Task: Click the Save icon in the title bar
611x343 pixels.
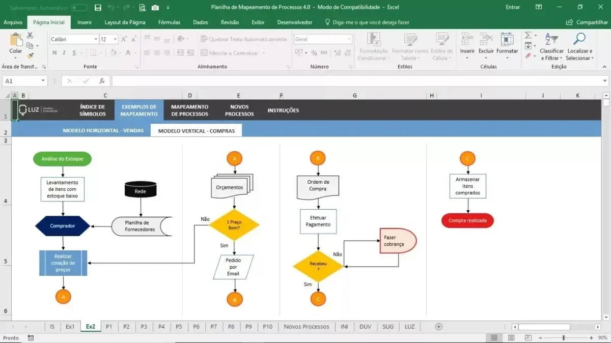Action: [98, 8]
